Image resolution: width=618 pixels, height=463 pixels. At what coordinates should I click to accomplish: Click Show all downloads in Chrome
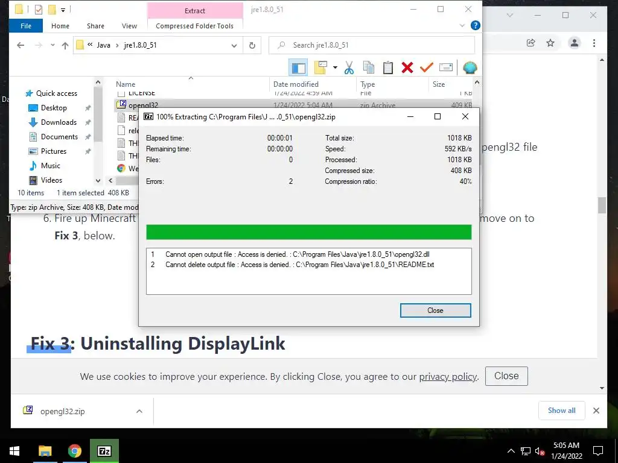coord(561,411)
